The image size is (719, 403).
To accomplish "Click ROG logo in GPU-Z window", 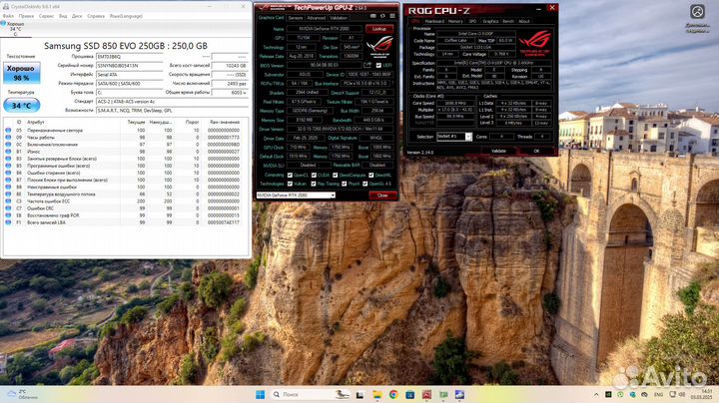I will tap(380, 47).
